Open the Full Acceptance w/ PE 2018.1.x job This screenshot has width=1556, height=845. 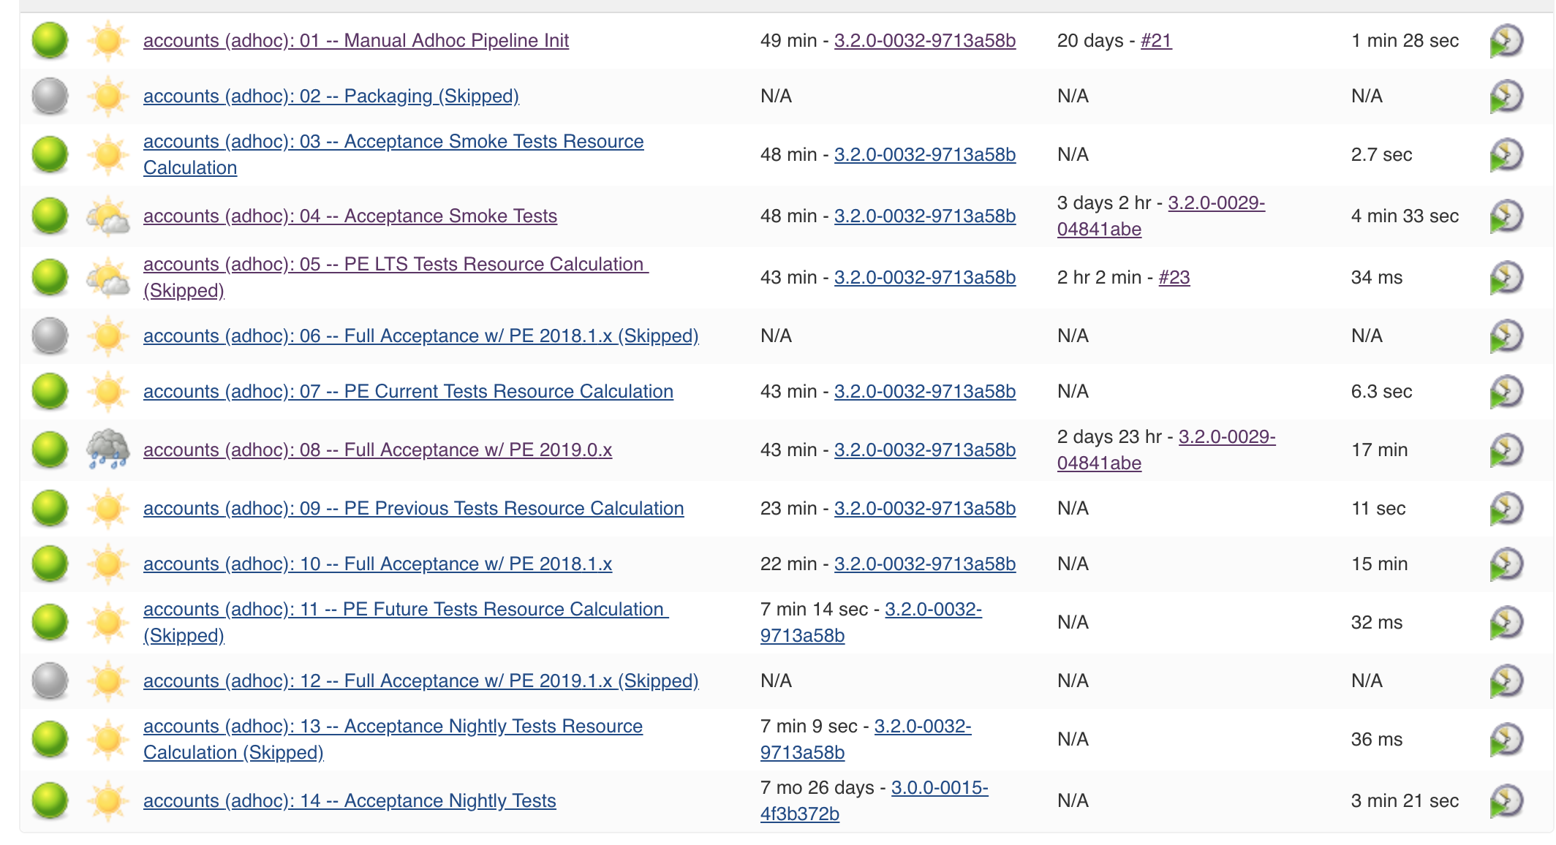378,564
